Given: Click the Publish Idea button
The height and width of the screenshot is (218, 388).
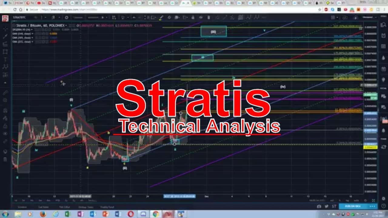Looking at the screenshot, I should (x=353, y=206).
